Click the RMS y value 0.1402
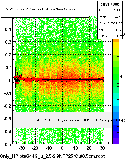Screen dimensions: 125x160 tap(117, 36)
